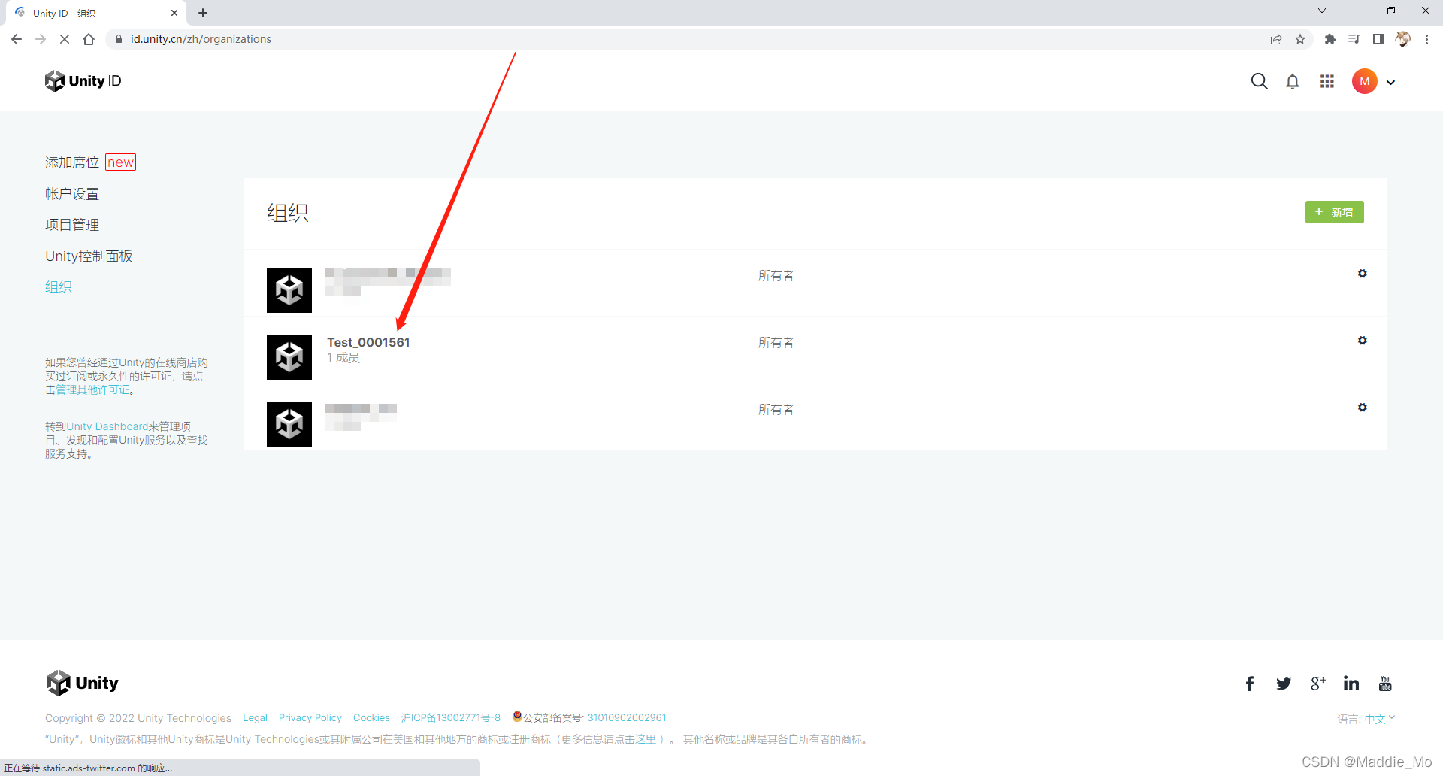Expand the account dropdown arrow next to avatar
Viewport: 1443px width, 776px height.
point(1391,83)
